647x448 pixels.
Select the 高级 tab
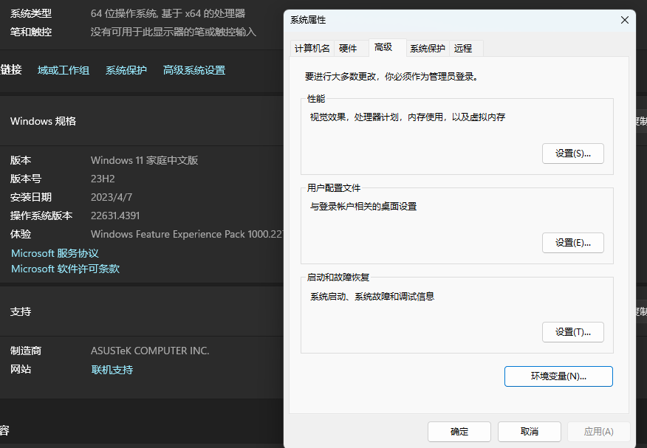click(x=383, y=48)
